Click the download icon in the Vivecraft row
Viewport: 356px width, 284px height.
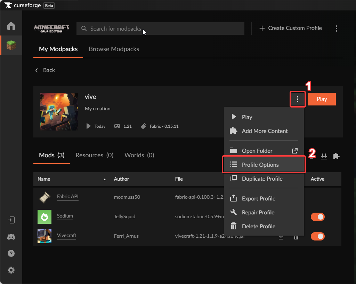point(281,237)
